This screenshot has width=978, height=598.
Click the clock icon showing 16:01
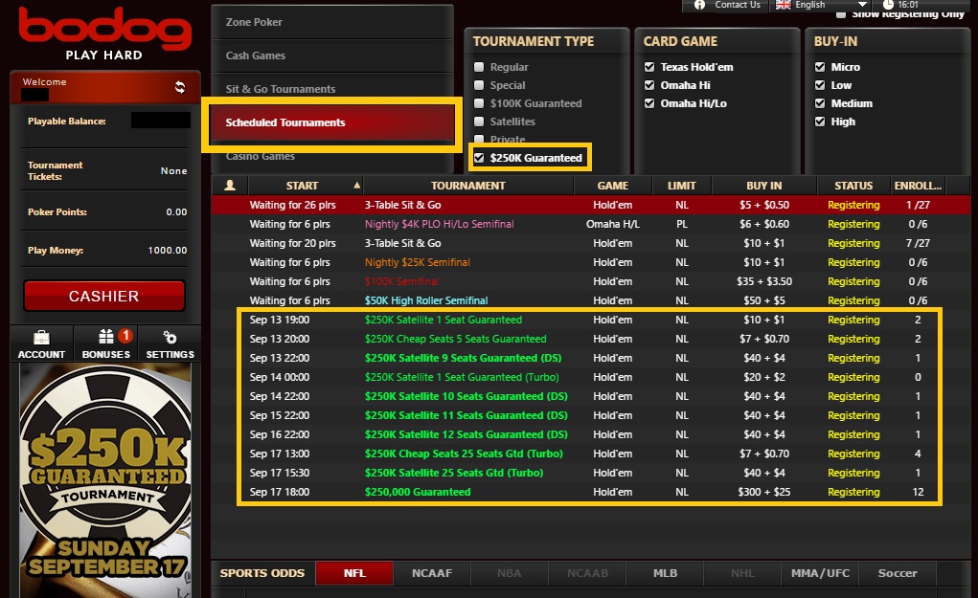tap(888, 5)
